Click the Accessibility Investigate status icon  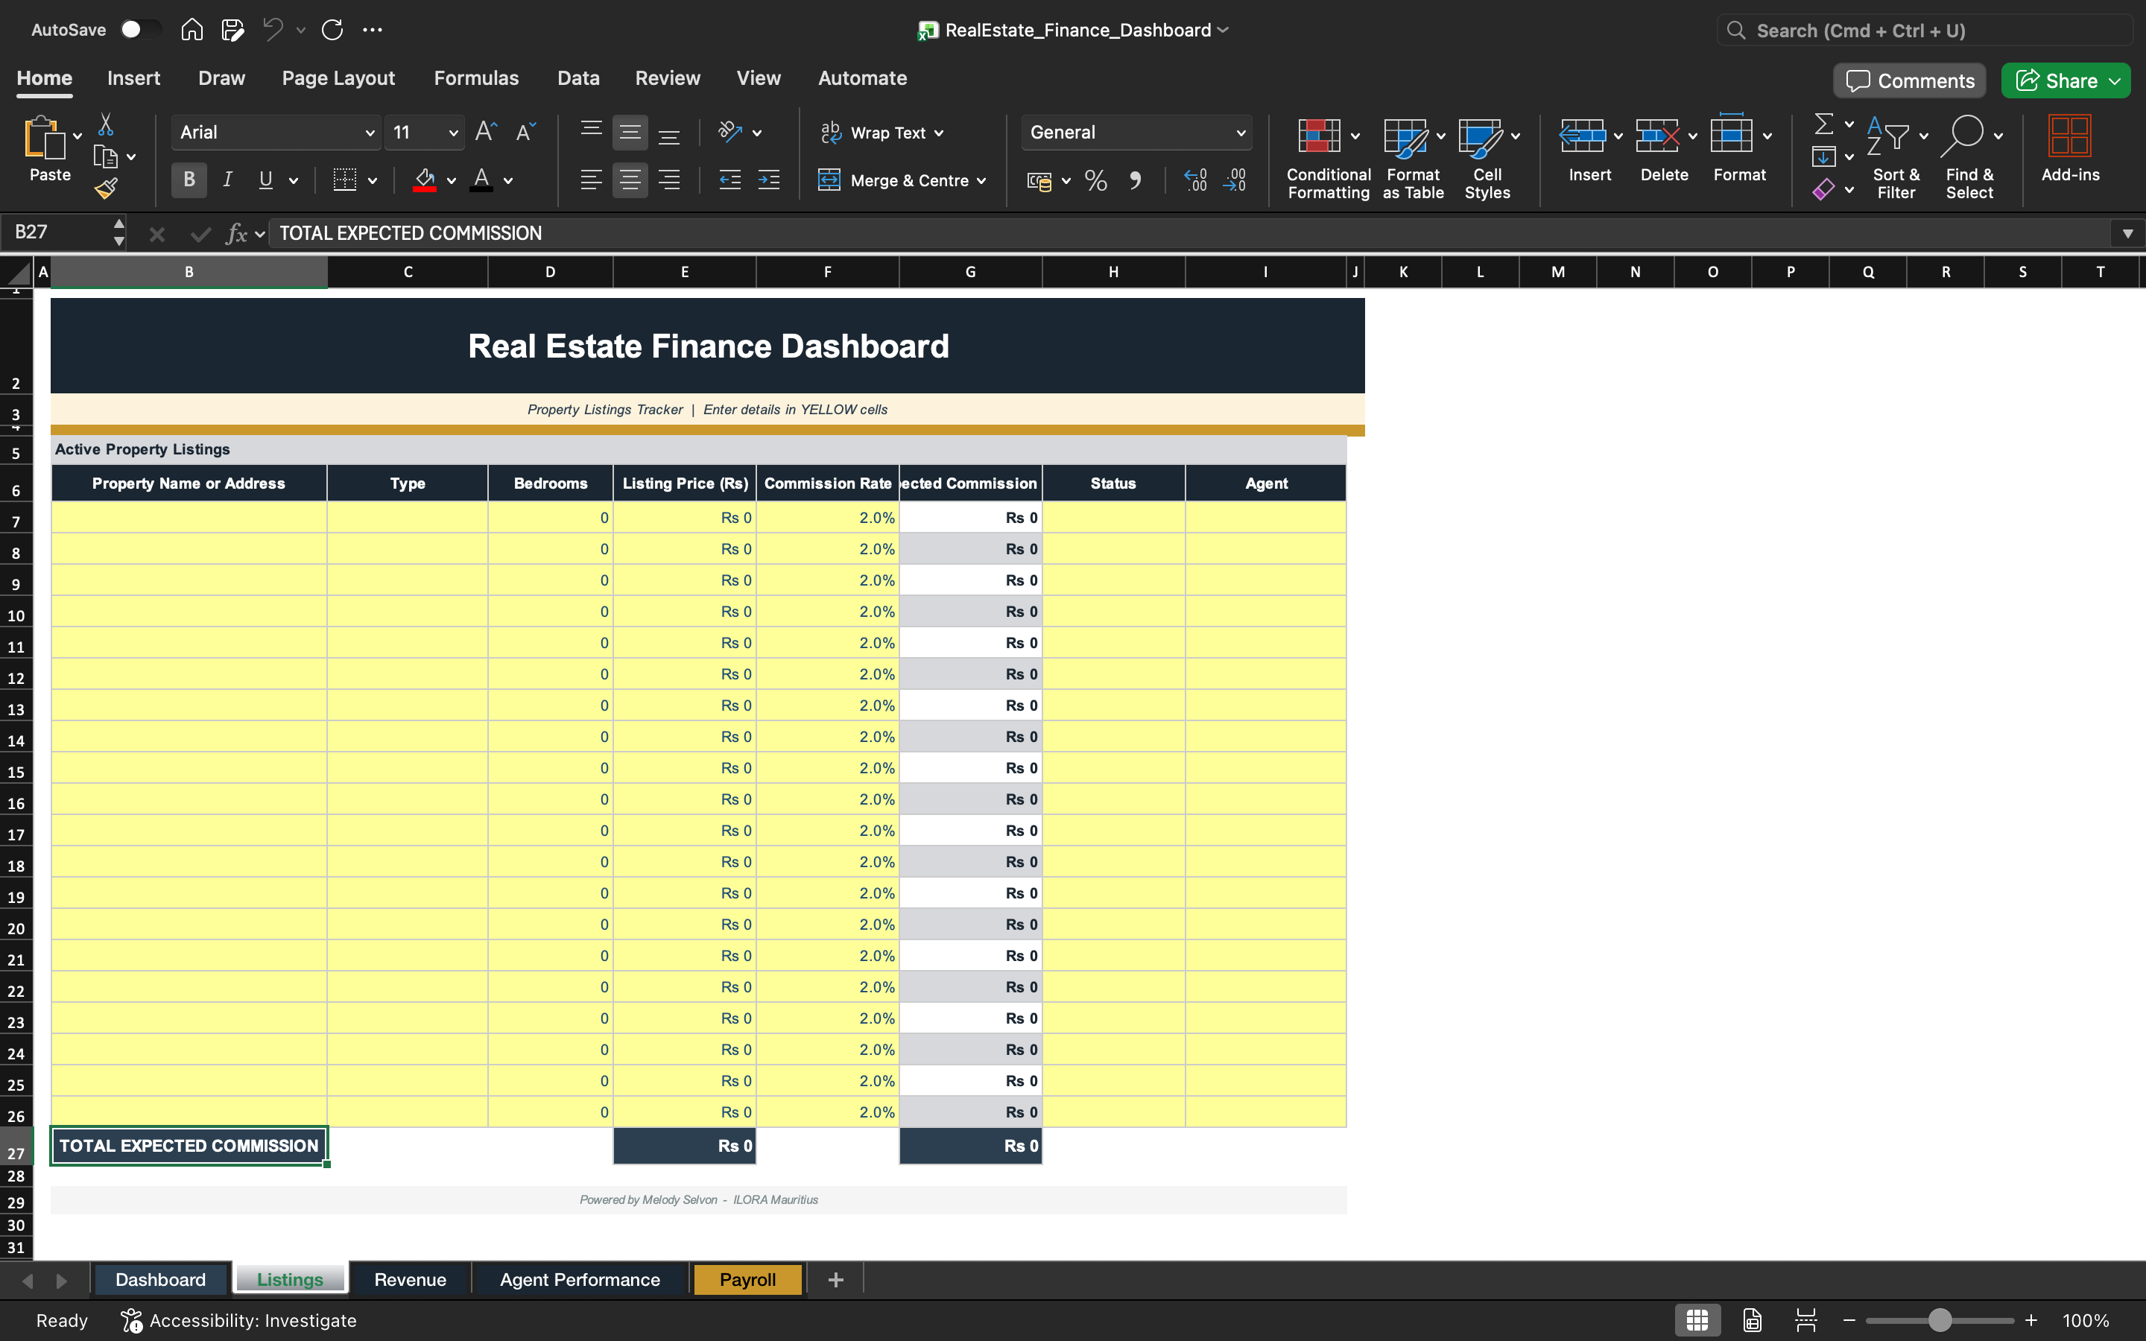tap(131, 1321)
